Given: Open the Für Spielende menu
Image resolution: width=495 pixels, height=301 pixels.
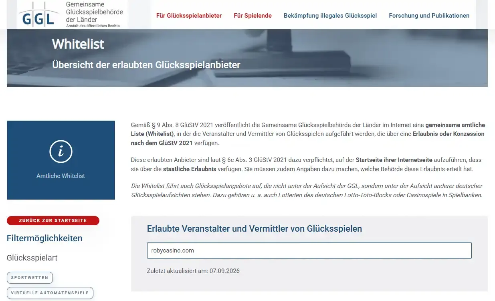Looking at the screenshot, I should click(x=253, y=16).
